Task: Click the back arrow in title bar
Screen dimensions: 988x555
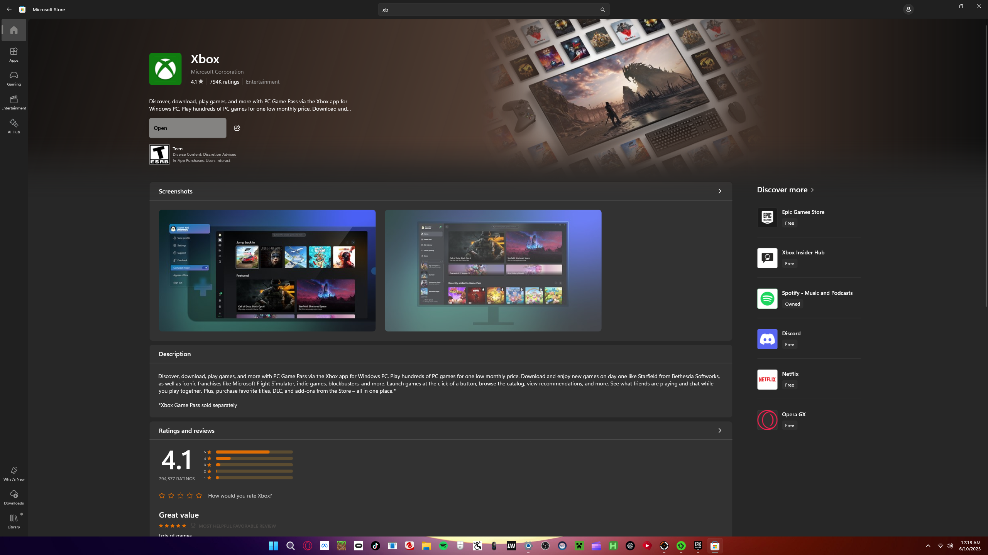Action: coord(9,9)
